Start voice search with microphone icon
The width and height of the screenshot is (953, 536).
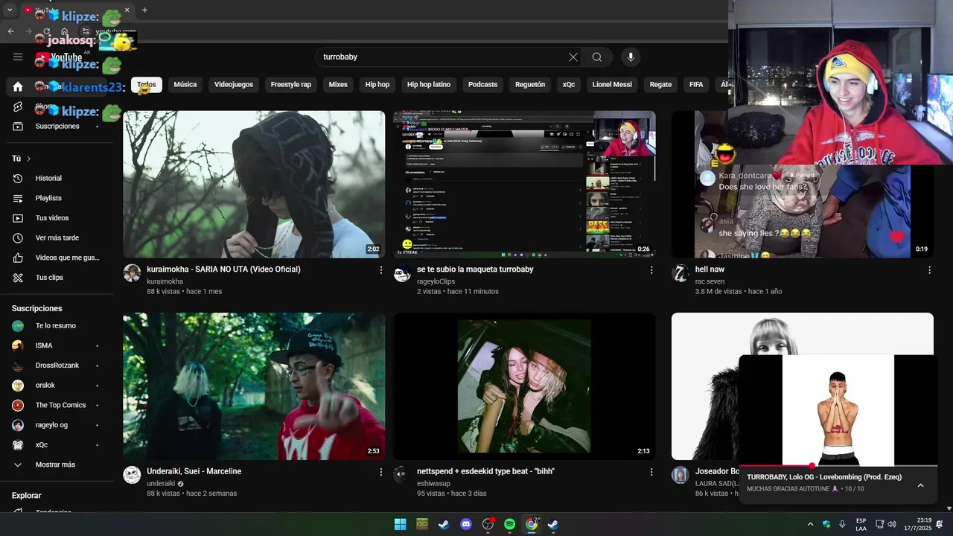tap(631, 57)
